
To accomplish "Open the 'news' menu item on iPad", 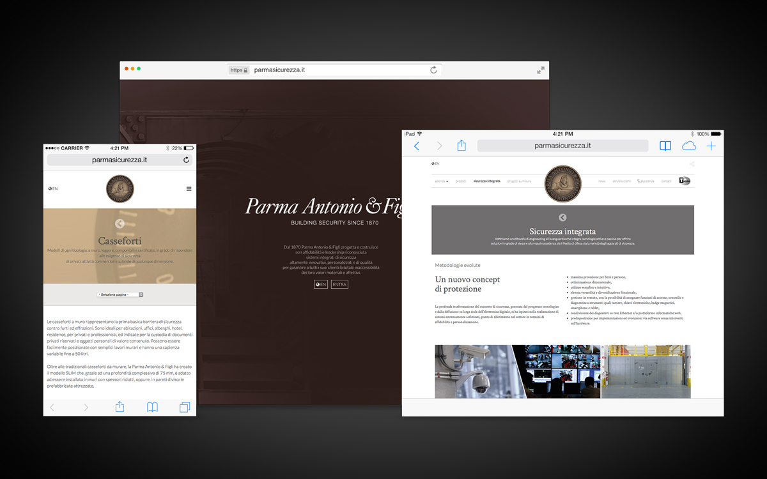I will point(602,181).
